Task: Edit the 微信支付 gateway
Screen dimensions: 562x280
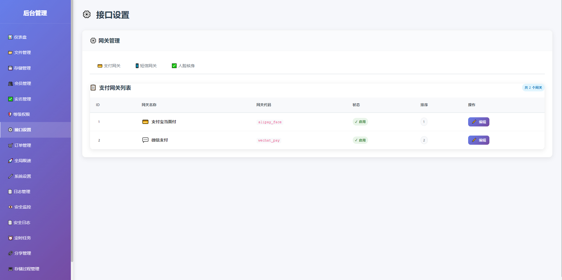Action: [478, 140]
